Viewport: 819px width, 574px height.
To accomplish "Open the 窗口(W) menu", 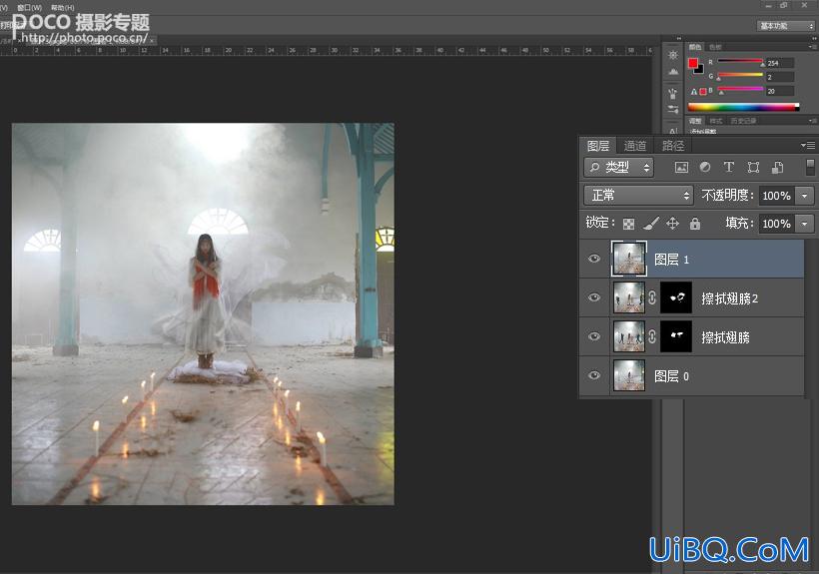I will tap(29, 8).
